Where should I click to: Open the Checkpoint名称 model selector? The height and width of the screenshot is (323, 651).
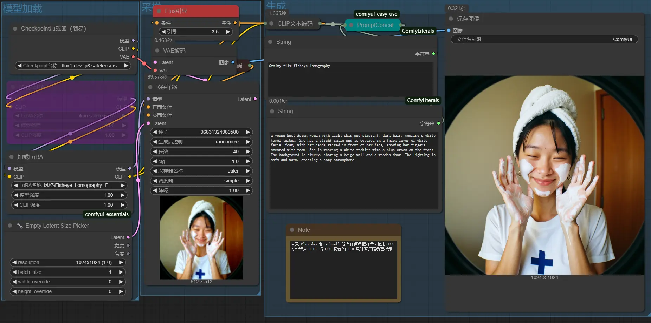(73, 66)
